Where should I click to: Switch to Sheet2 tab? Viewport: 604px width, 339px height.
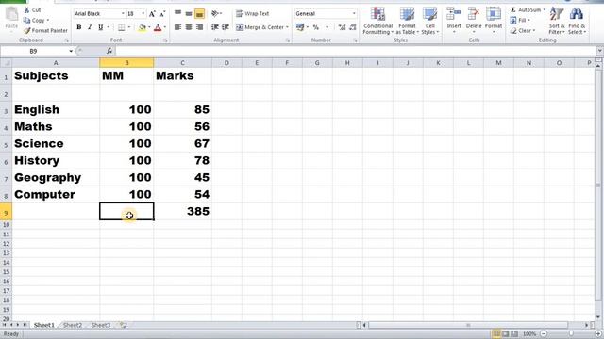pyautogui.click(x=73, y=325)
